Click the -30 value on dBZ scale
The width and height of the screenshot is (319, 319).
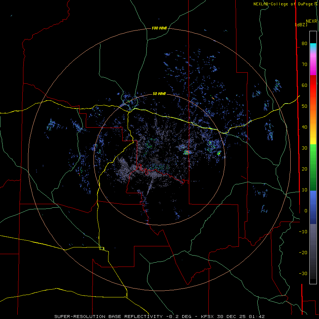pos(303,273)
